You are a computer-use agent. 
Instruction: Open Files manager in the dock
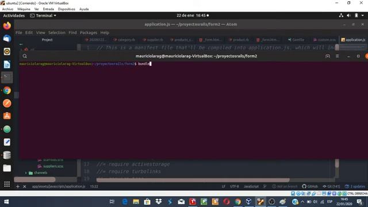tap(7, 168)
